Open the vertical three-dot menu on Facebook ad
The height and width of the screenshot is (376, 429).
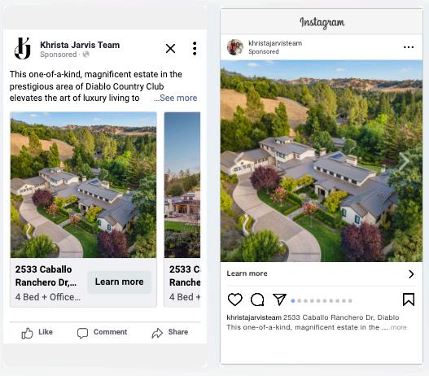pyautogui.click(x=195, y=49)
